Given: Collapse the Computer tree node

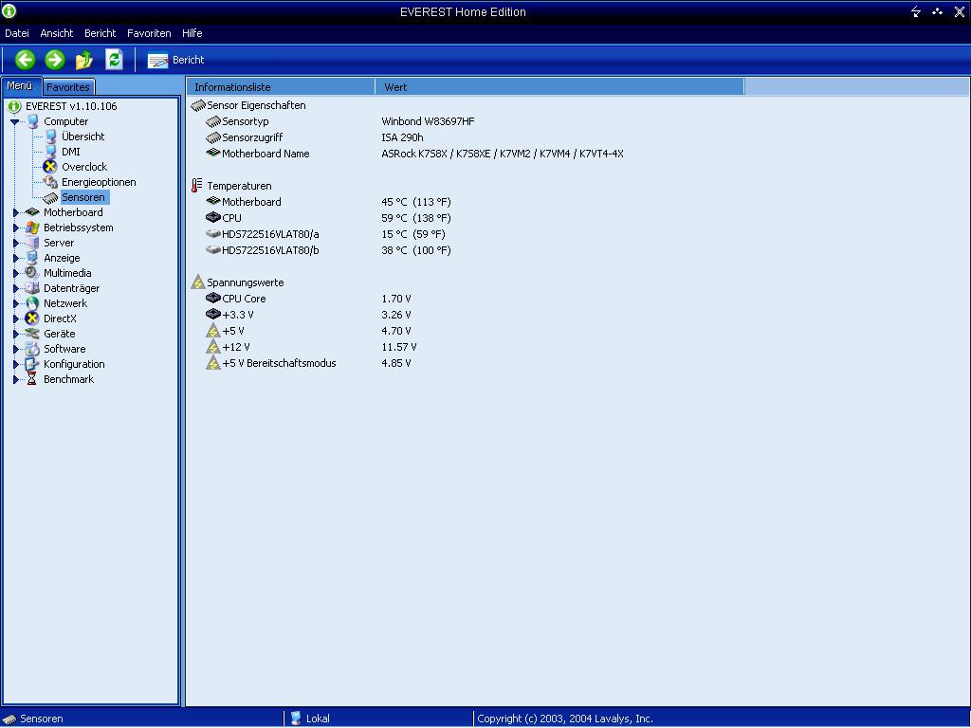Looking at the screenshot, I should point(15,122).
